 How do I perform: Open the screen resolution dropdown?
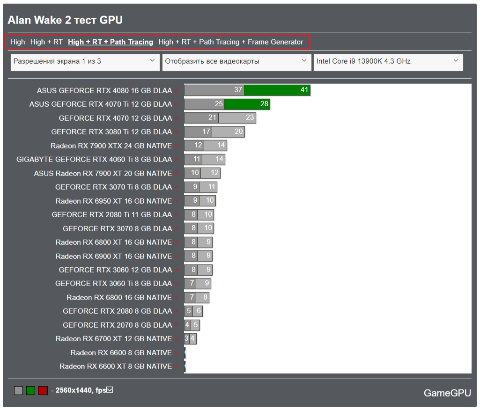point(85,62)
